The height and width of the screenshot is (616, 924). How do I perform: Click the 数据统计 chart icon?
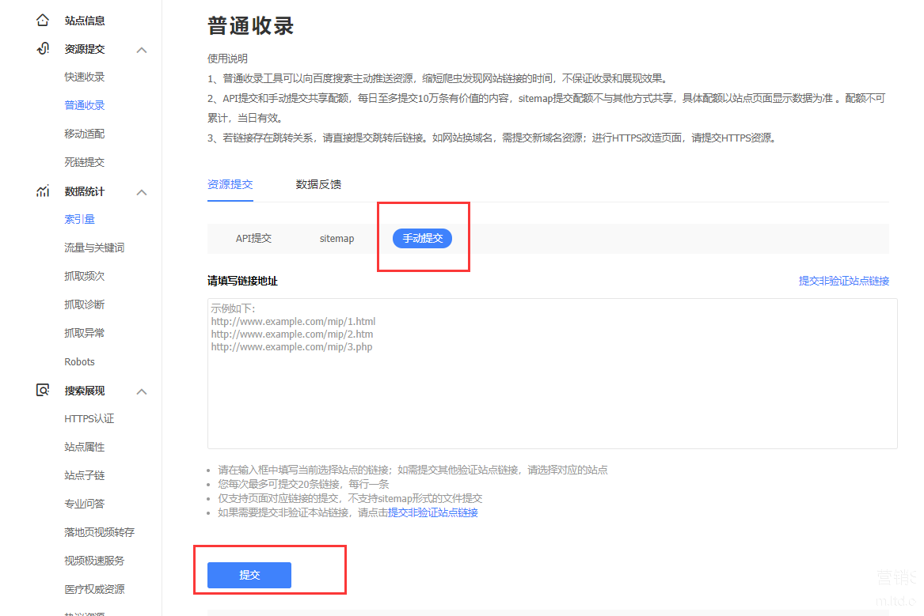[x=43, y=191]
